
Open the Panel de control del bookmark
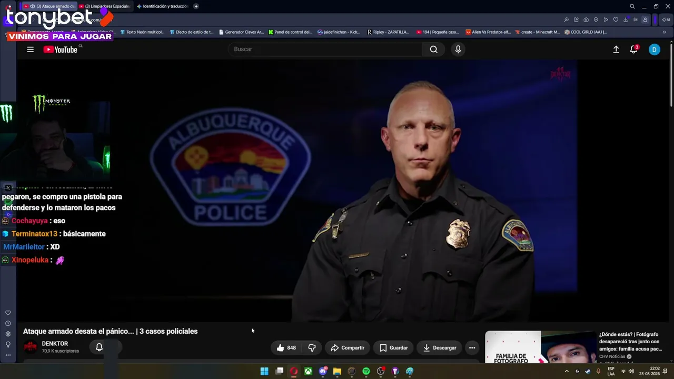291,32
